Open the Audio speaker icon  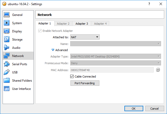(x=7, y=47)
